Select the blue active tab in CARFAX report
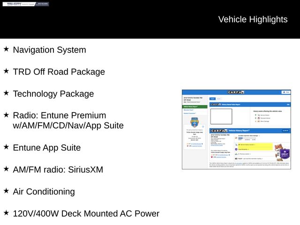The image size is (300, 225). coord(212,99)
